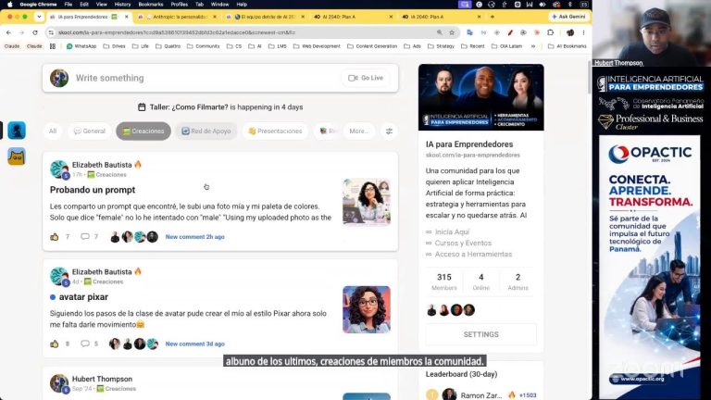Bookmark this page with the star icon
The width and height of the screenshot is (711, 400).
coord(452,32)
